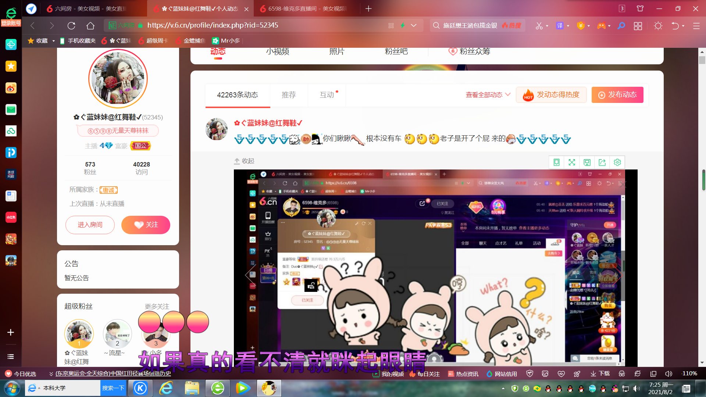Open the translate tool icon
The height and width of the screenshot is (397, 706).
(x=560, y=25)
